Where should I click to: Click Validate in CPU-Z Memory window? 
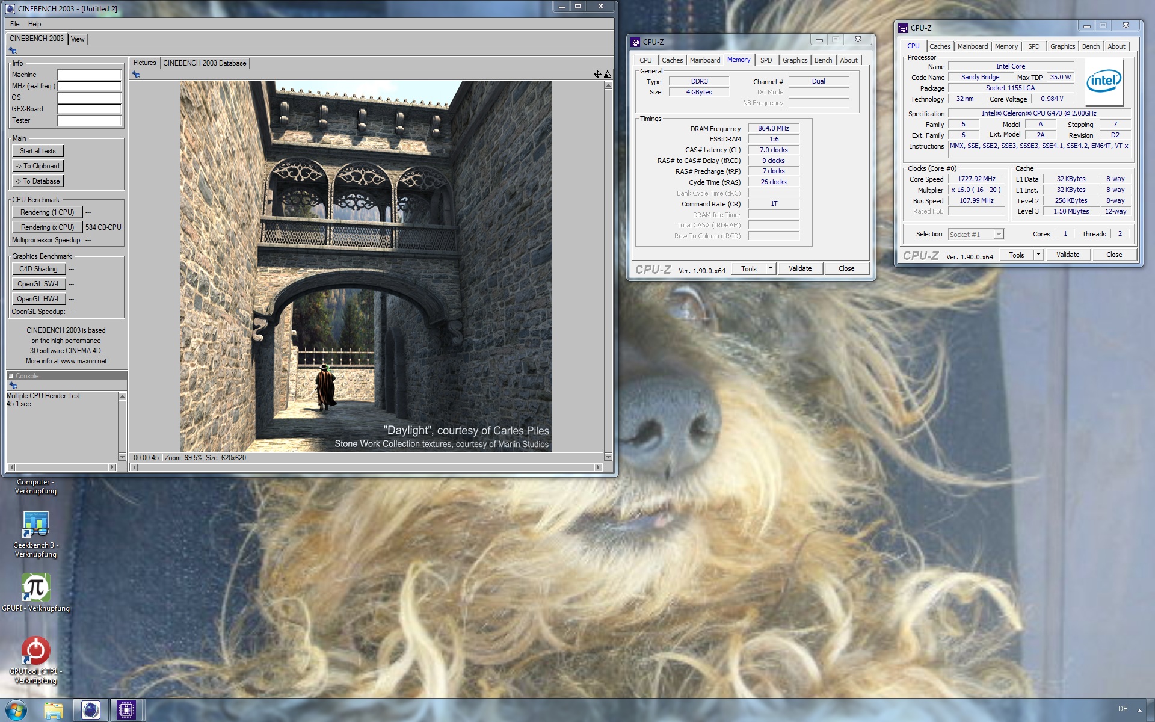(x=800, y=268)
